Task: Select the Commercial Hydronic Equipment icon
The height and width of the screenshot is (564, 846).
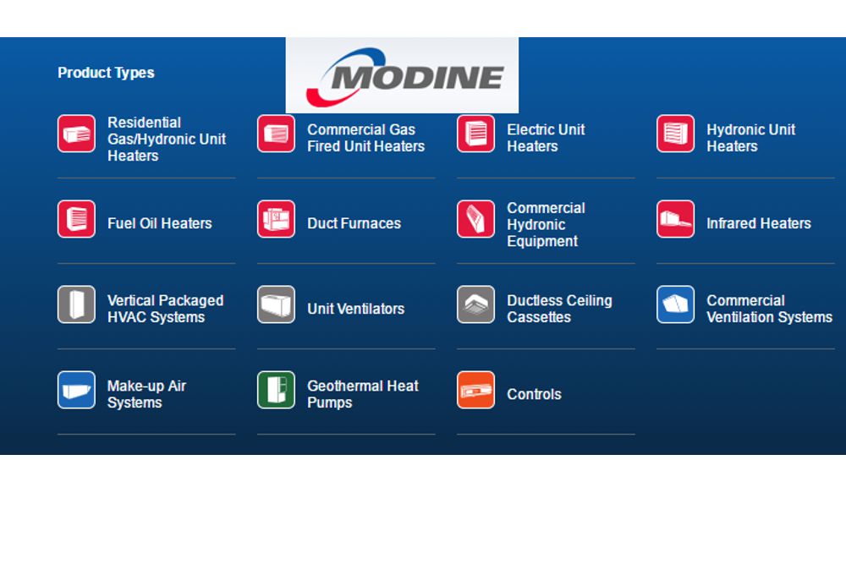Action: pyautogui.click(x=475, y=219)
